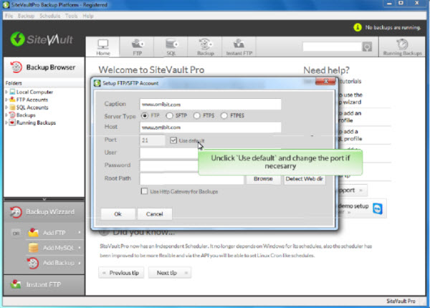Click the Add MySQL sidebar button
430x308 pixels.
(x=54, y=248)
